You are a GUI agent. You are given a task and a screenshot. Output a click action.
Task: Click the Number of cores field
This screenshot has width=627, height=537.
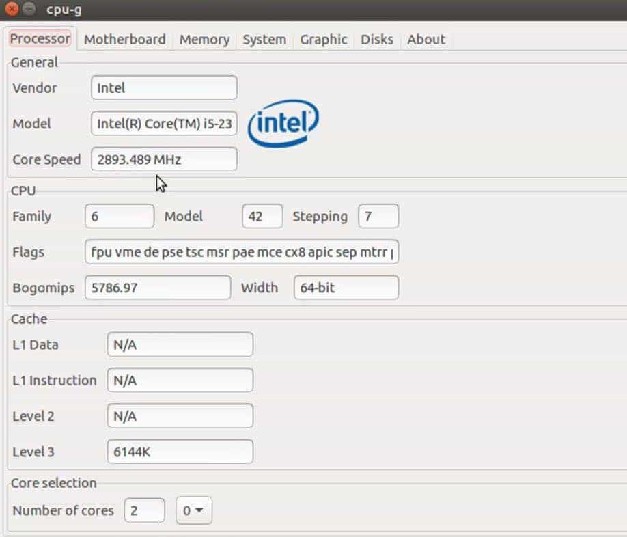pyautogui.click(x=144, y=510)
